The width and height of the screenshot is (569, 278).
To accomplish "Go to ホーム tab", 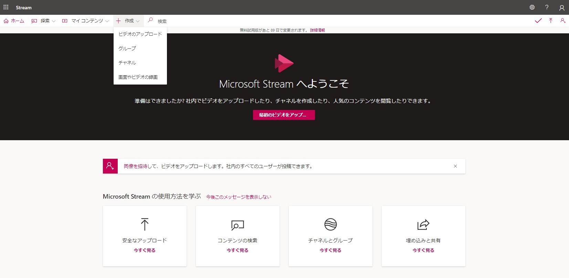I will pyautogui.click(x=14, y=21).
